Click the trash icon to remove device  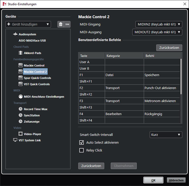[x=61, y=24]
